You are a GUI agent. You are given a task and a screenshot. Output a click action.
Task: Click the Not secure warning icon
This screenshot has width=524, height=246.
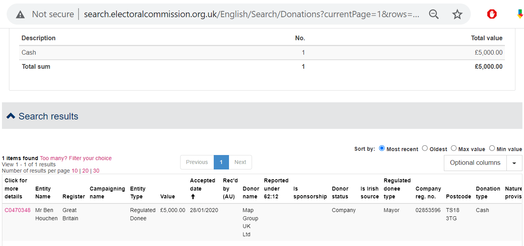click(x=20, y=14)
